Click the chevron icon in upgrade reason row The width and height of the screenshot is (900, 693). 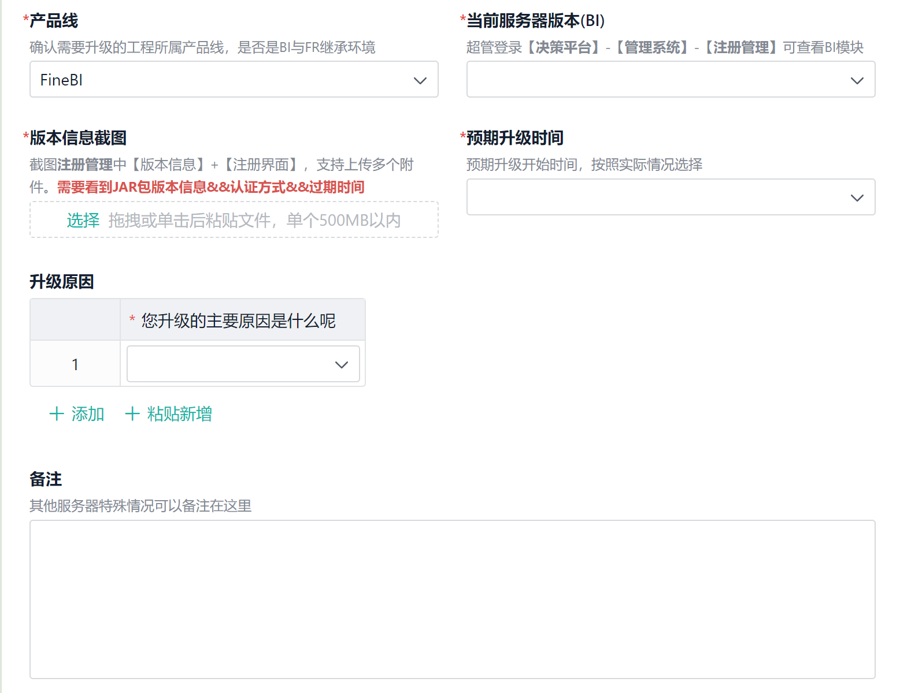click(x=342, y=365)
